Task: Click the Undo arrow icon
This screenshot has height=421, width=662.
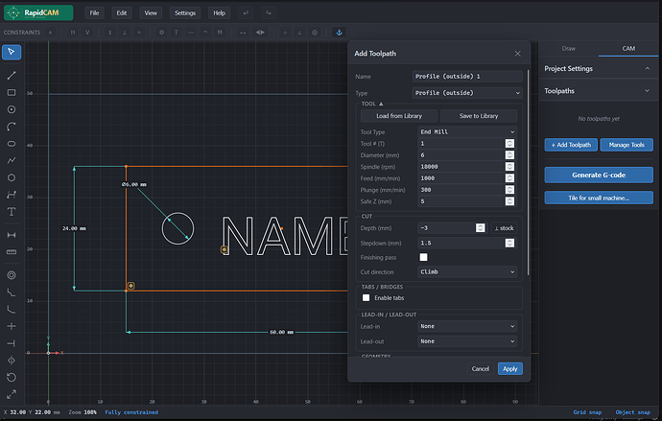Action: (x=246, y=12)
